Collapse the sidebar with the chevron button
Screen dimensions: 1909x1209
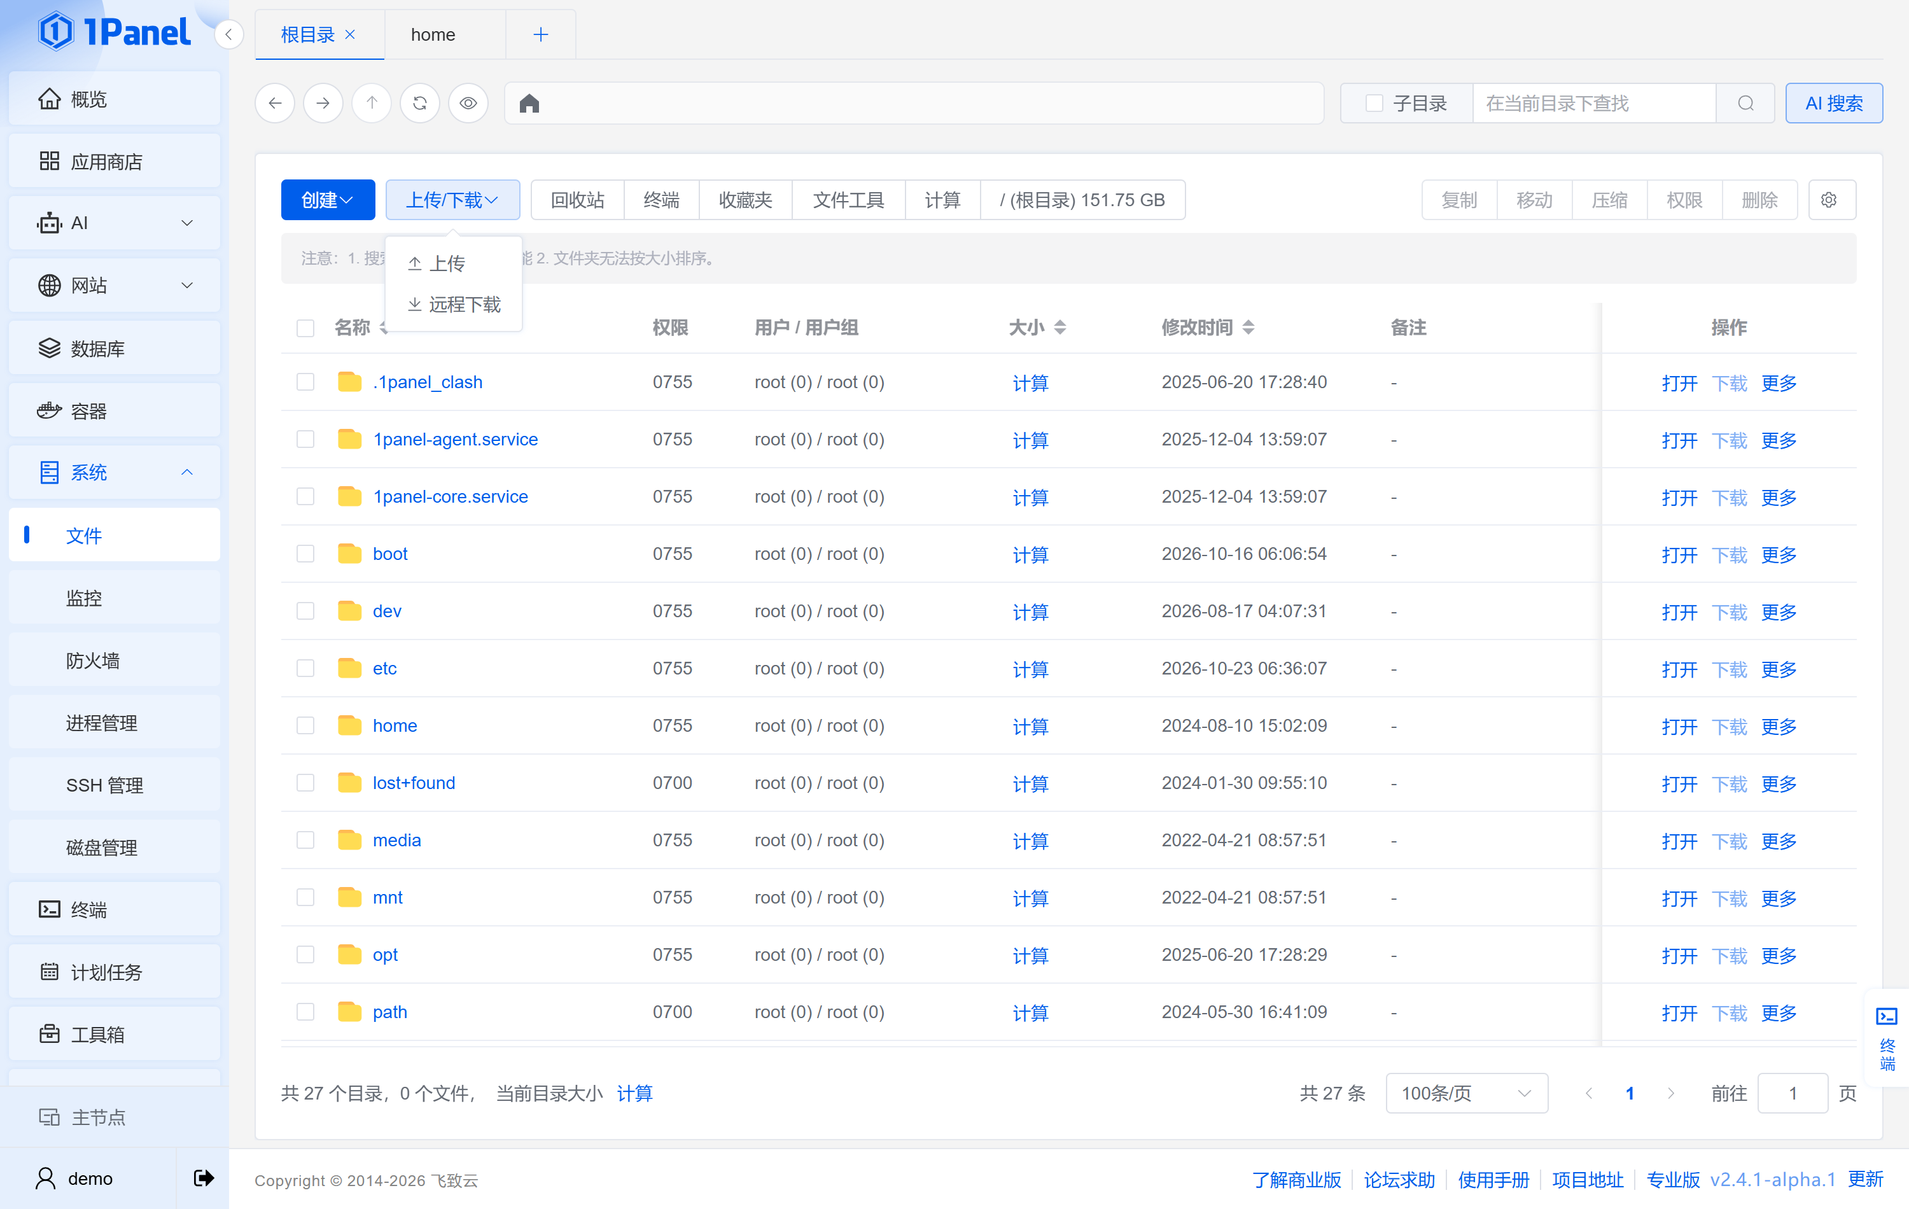click(x=229, y=34)
